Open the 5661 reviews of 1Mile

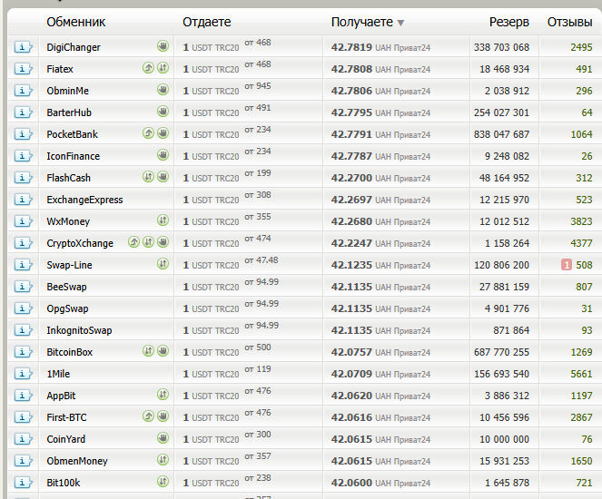(x=581, y=374)
